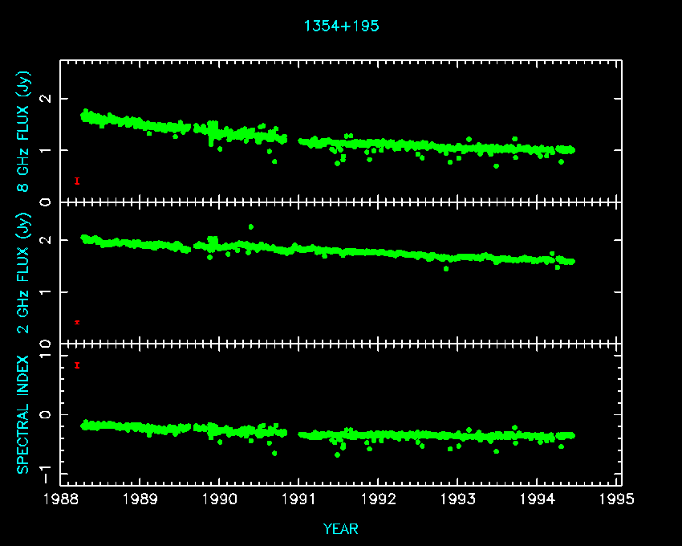Select the 1989 year tick label
The height and width of the screenshot is (546, 682).
[x=140, y=500]
